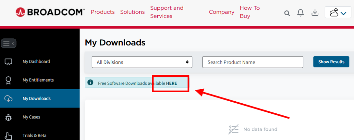Open the Company menu
Screen dimensions: 354x140
tap(222, 12)
